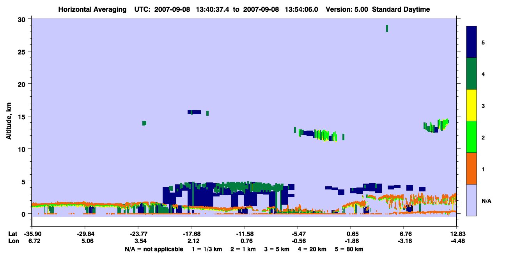Click '1 = 1/3 km' legend text
This screenshot has height=260, width=507.
tap(207, 249)
